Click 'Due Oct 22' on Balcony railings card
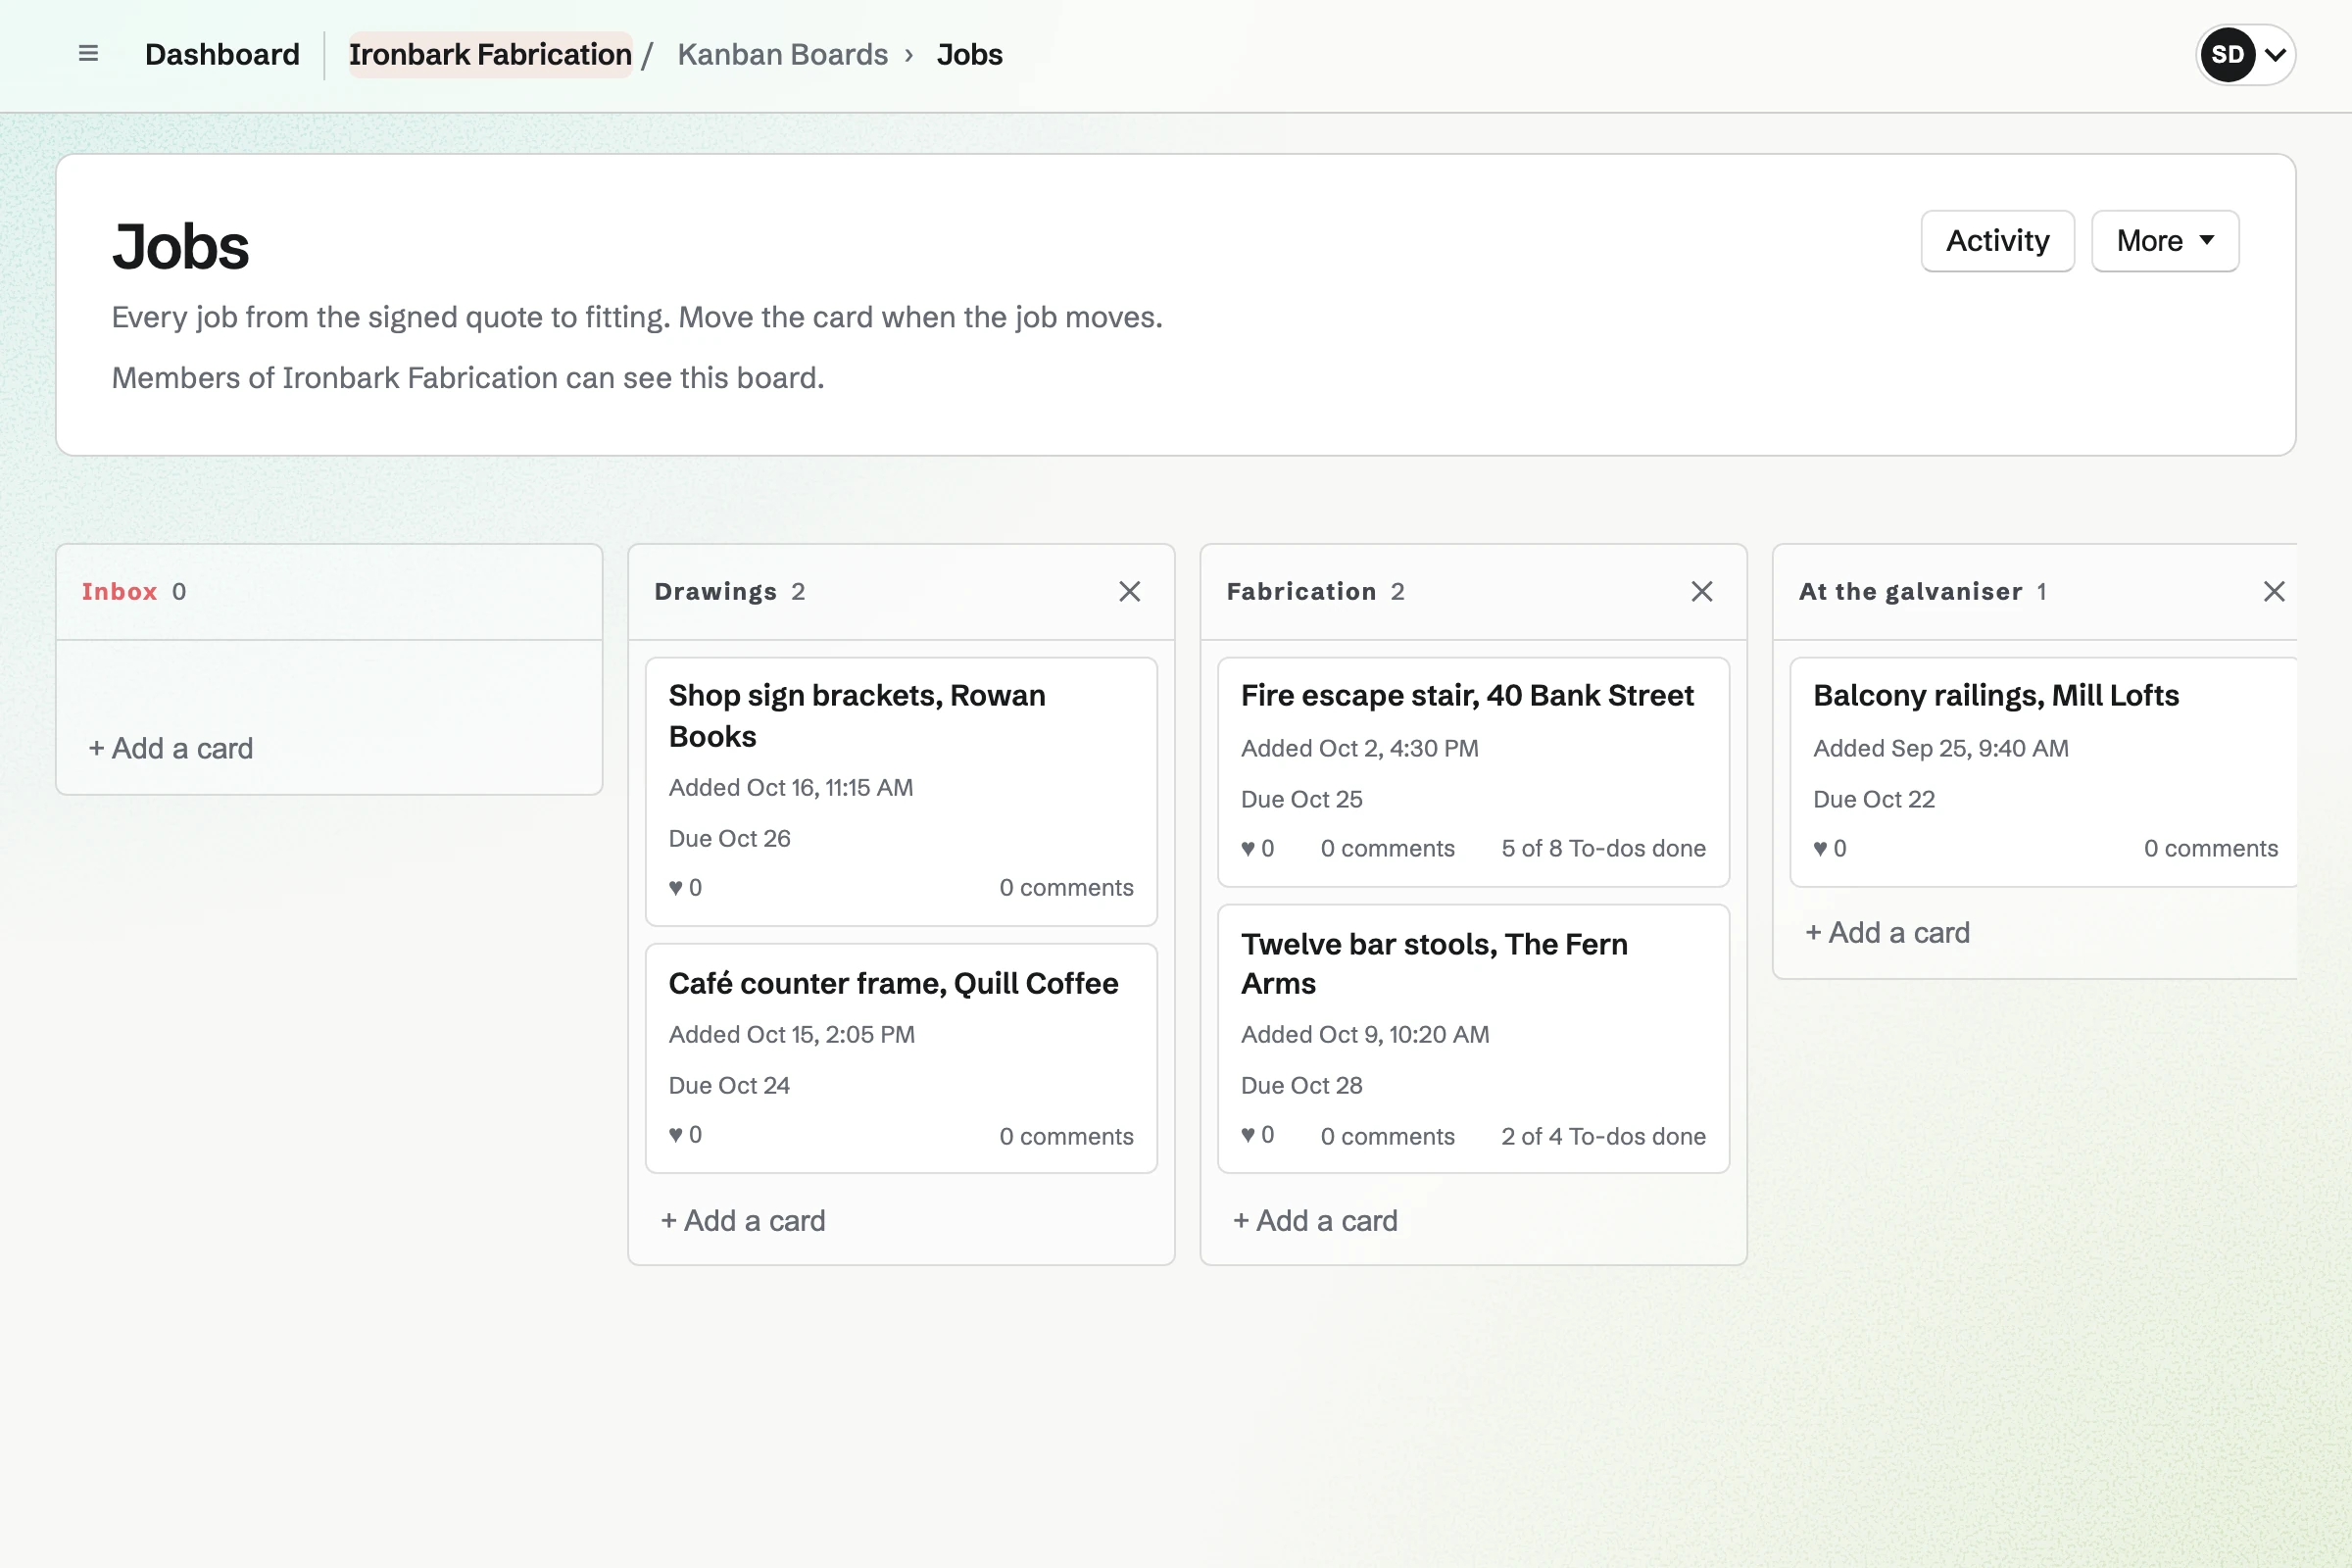This screenshot has height=1568, width=2352. click(x=1873, y=799)
